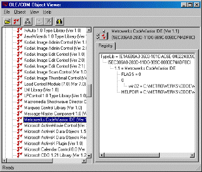Click icon next to Microsoft CDO 1.21 Library
This screenshot has height=172, width=202.
pos(20,155)
